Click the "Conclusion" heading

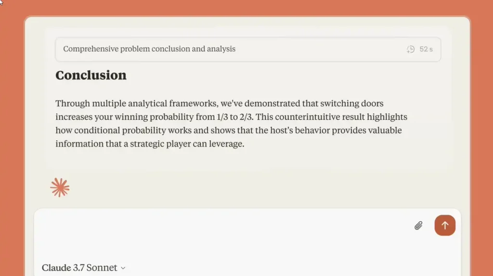91,75
